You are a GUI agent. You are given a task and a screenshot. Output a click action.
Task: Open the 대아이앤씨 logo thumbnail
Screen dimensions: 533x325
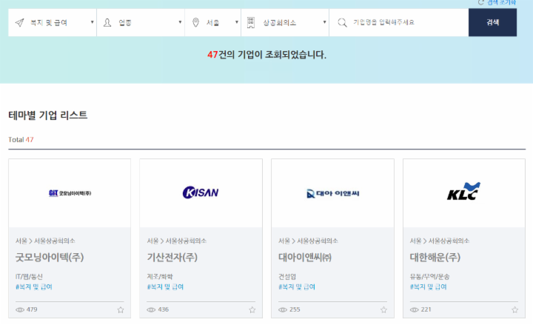pyautogui.click(x=333, y=193)
